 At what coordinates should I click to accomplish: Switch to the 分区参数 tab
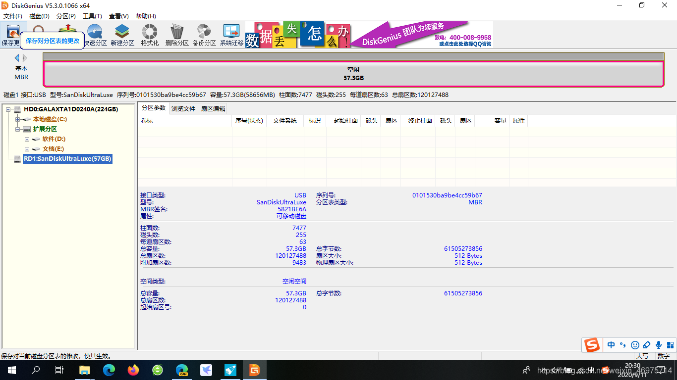tap(154, 108)
